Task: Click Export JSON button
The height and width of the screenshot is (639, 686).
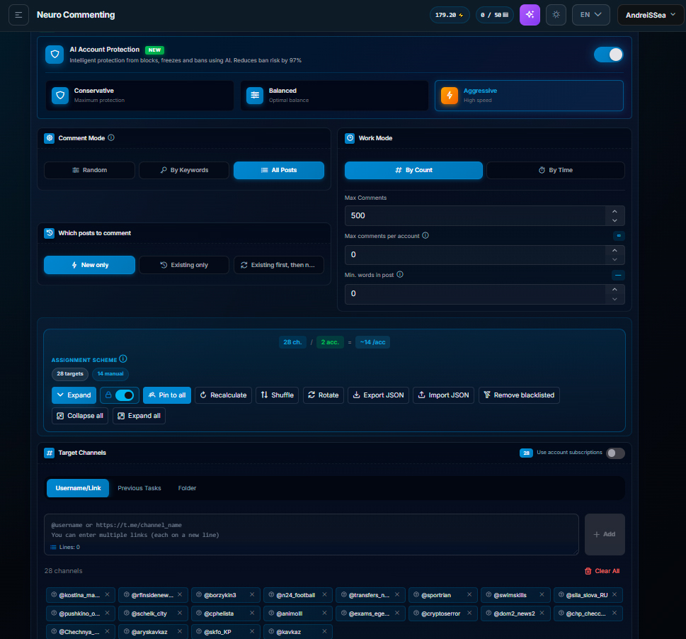Action: 379,395
